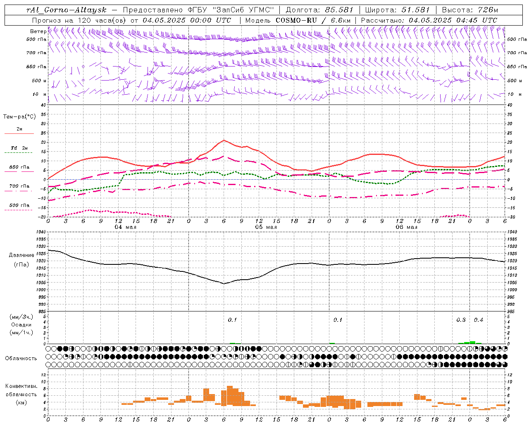This screenshot has width=529, height=423.
Task: Click the forecast start 04.05.2025 00:00 UTC
Action: coord(187,20)
